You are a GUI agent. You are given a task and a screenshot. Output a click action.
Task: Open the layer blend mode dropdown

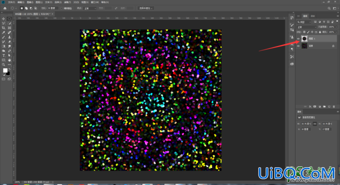click(307, 27)
